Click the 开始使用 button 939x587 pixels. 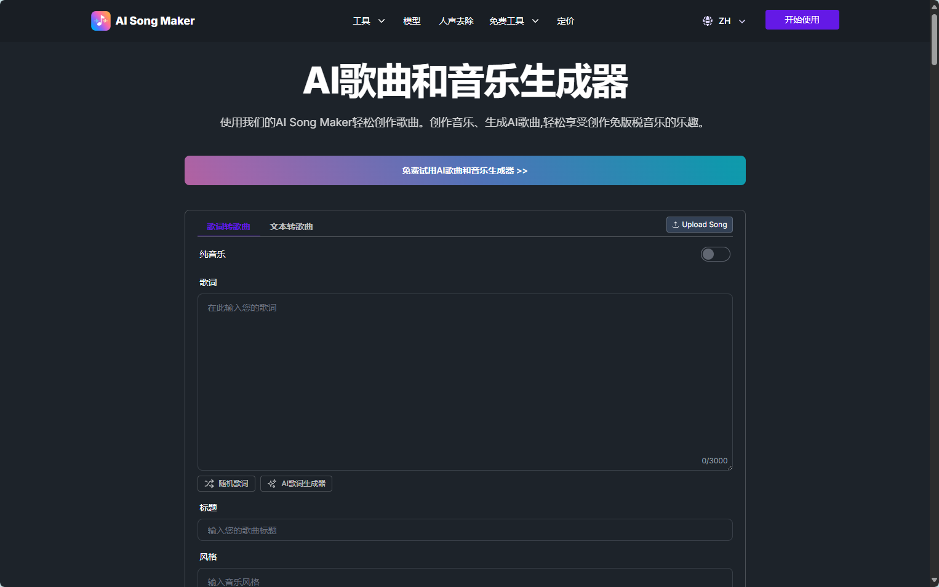click(802, 20)
